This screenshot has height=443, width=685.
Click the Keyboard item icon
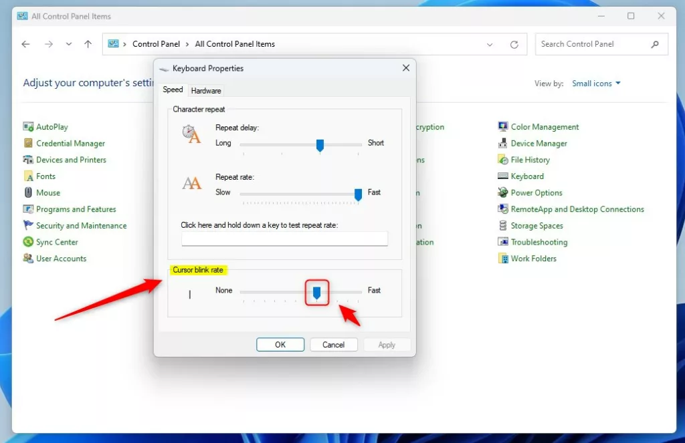tap(503, 176)
